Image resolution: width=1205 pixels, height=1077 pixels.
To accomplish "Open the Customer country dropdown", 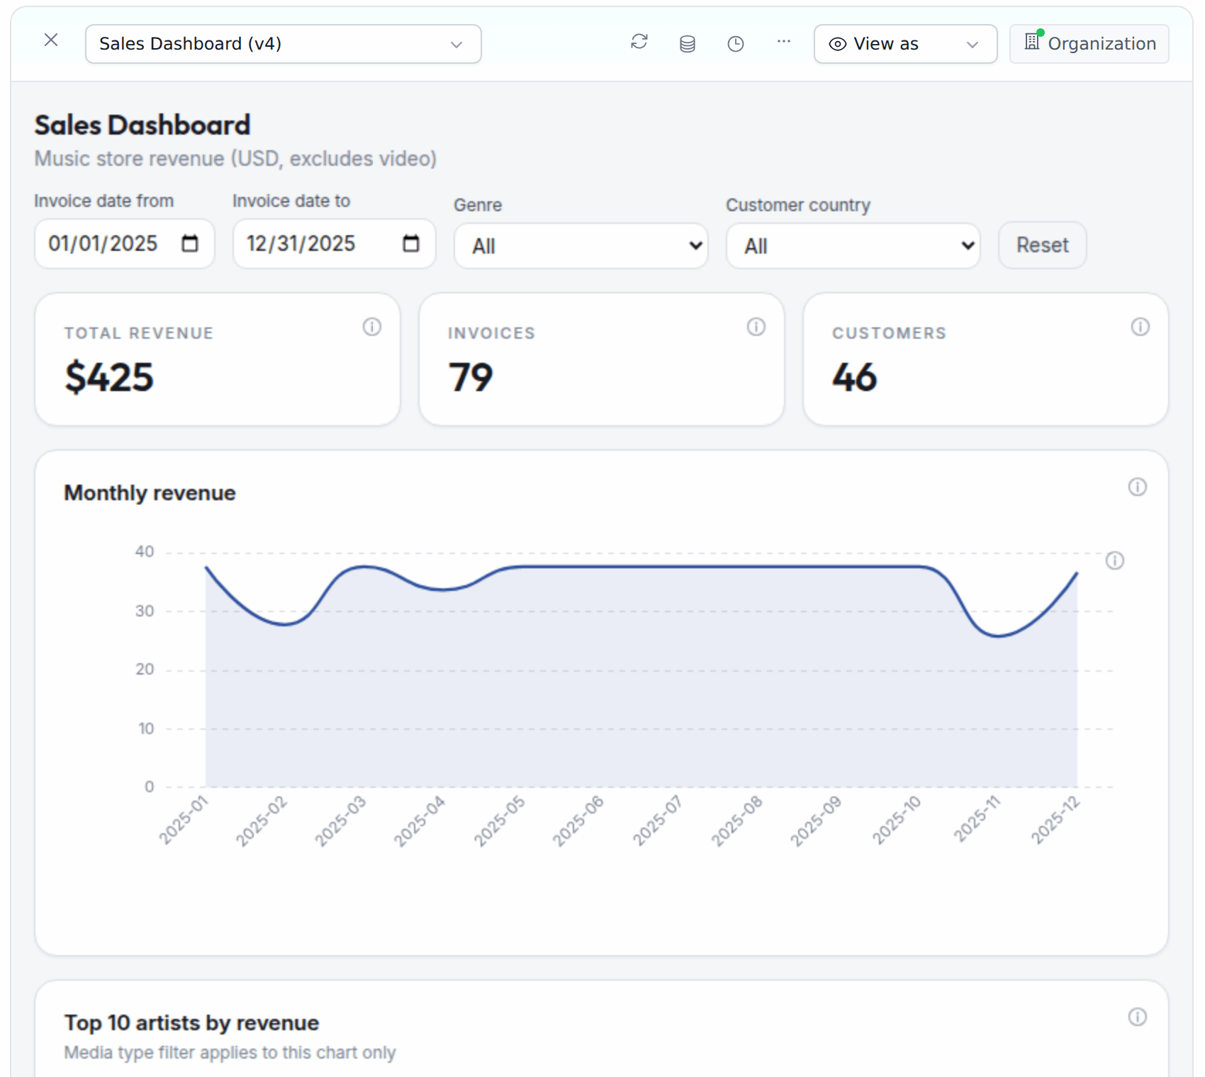I will pyautogui.click(x=853, y=246).
